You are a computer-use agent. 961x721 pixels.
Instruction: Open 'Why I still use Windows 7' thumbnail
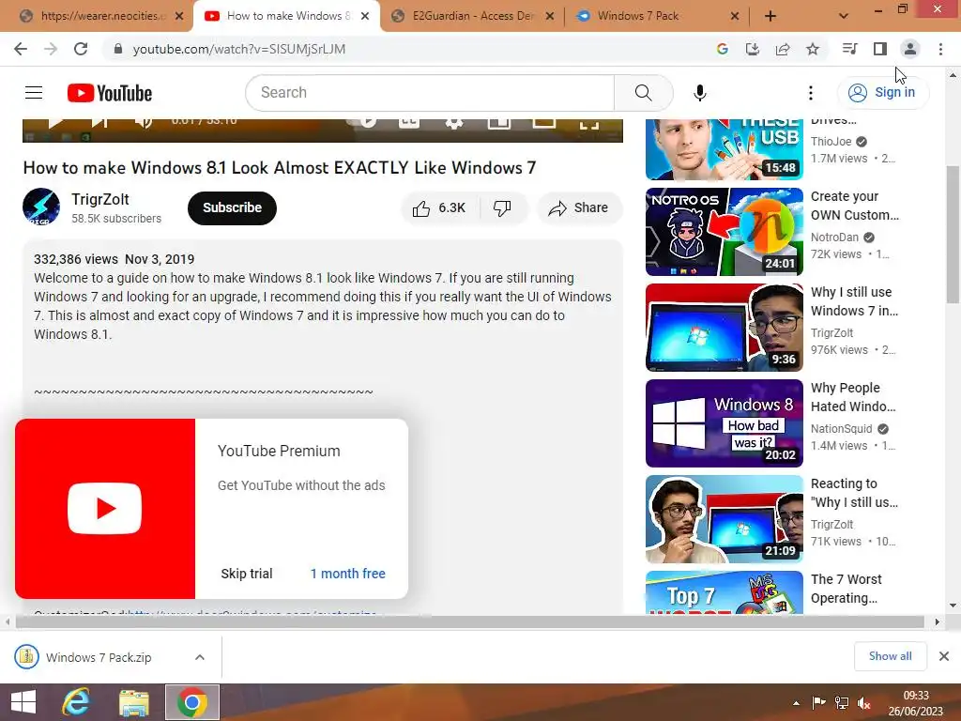(724, 328)
